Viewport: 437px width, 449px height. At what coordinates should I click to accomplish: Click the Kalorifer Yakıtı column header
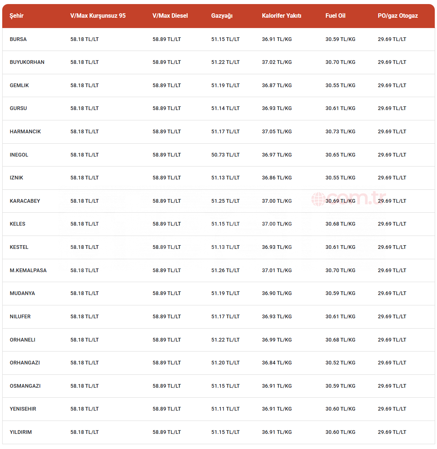[281, 16]
